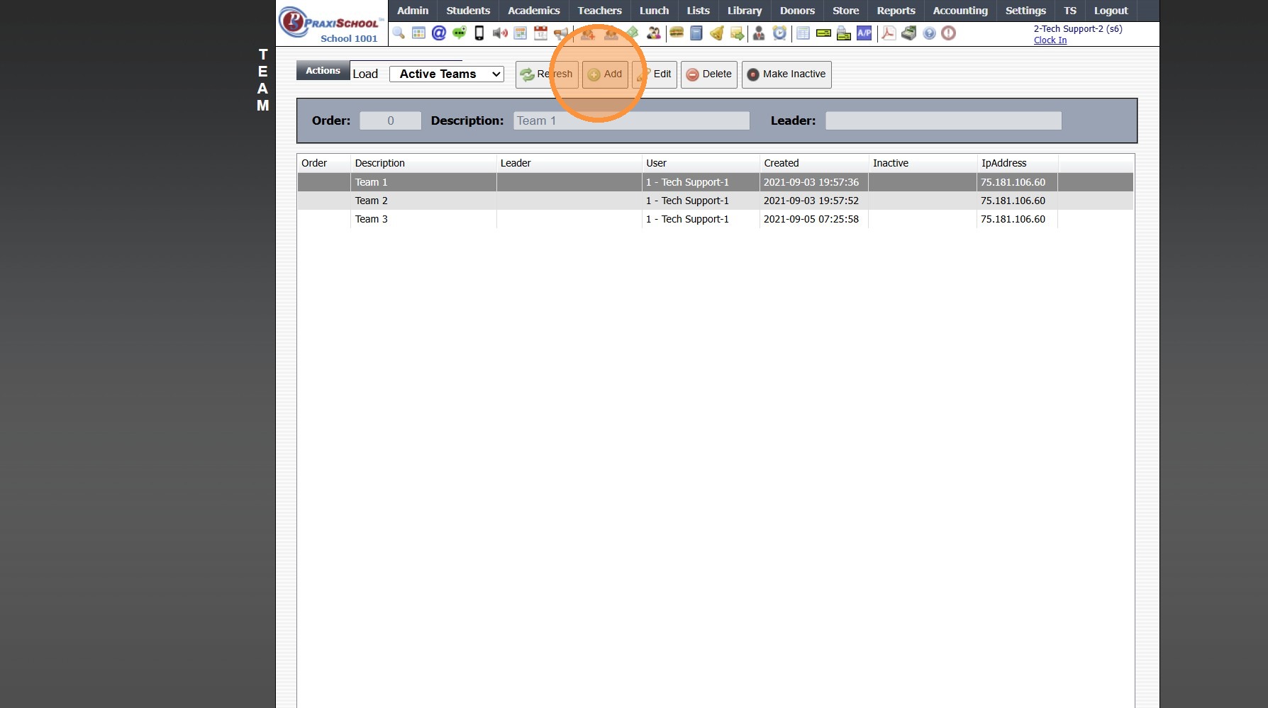Open the Active Teams load dropdown
The width and height of the screenshot is (1268, 708).
pos(447,74)
